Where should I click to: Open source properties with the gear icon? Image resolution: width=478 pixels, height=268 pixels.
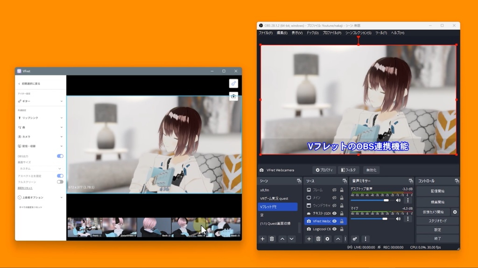pos(327,239)
